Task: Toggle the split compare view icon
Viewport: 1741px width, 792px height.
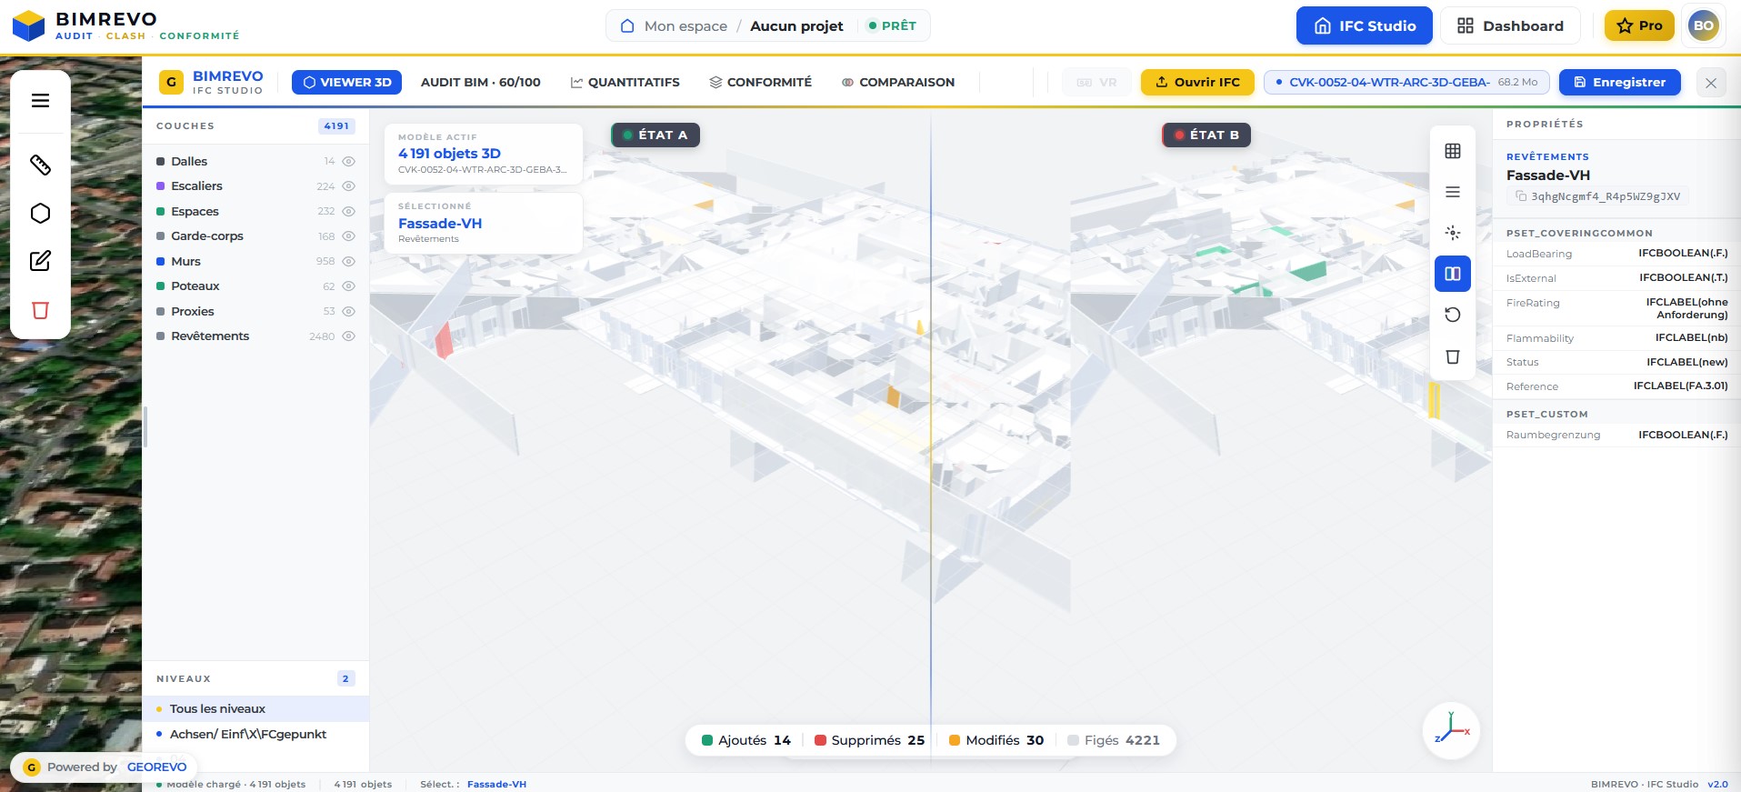Action: tap(1453, 274)
